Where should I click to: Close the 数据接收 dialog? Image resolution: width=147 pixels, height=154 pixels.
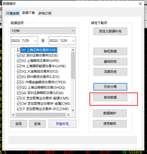click(x=140, y=4)
